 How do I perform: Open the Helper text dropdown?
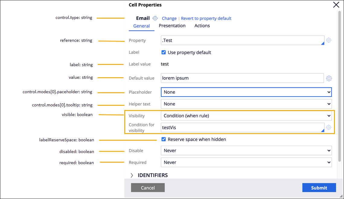[246, 104]
